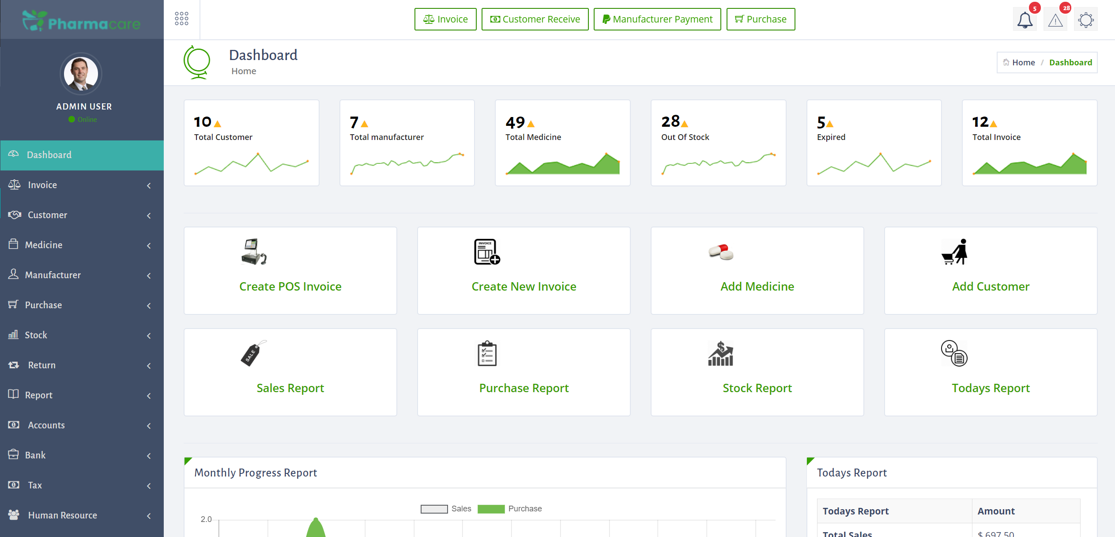Open the settings gear icon

click(x=1085, y=20)
